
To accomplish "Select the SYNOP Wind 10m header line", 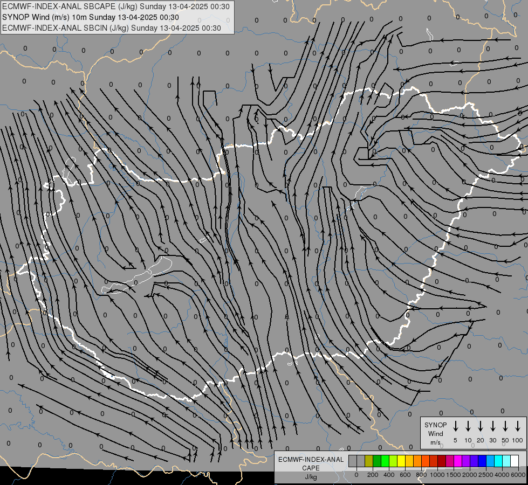I will click(91, 17).
